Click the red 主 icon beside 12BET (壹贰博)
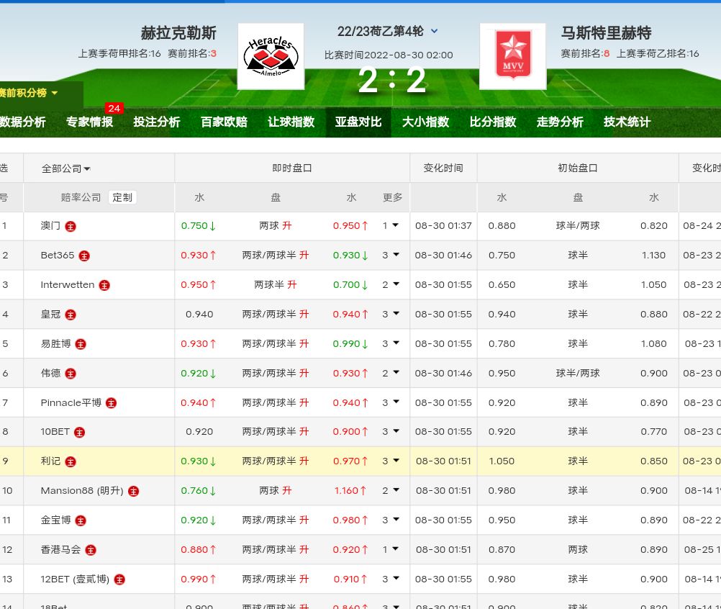 point(119,579)
